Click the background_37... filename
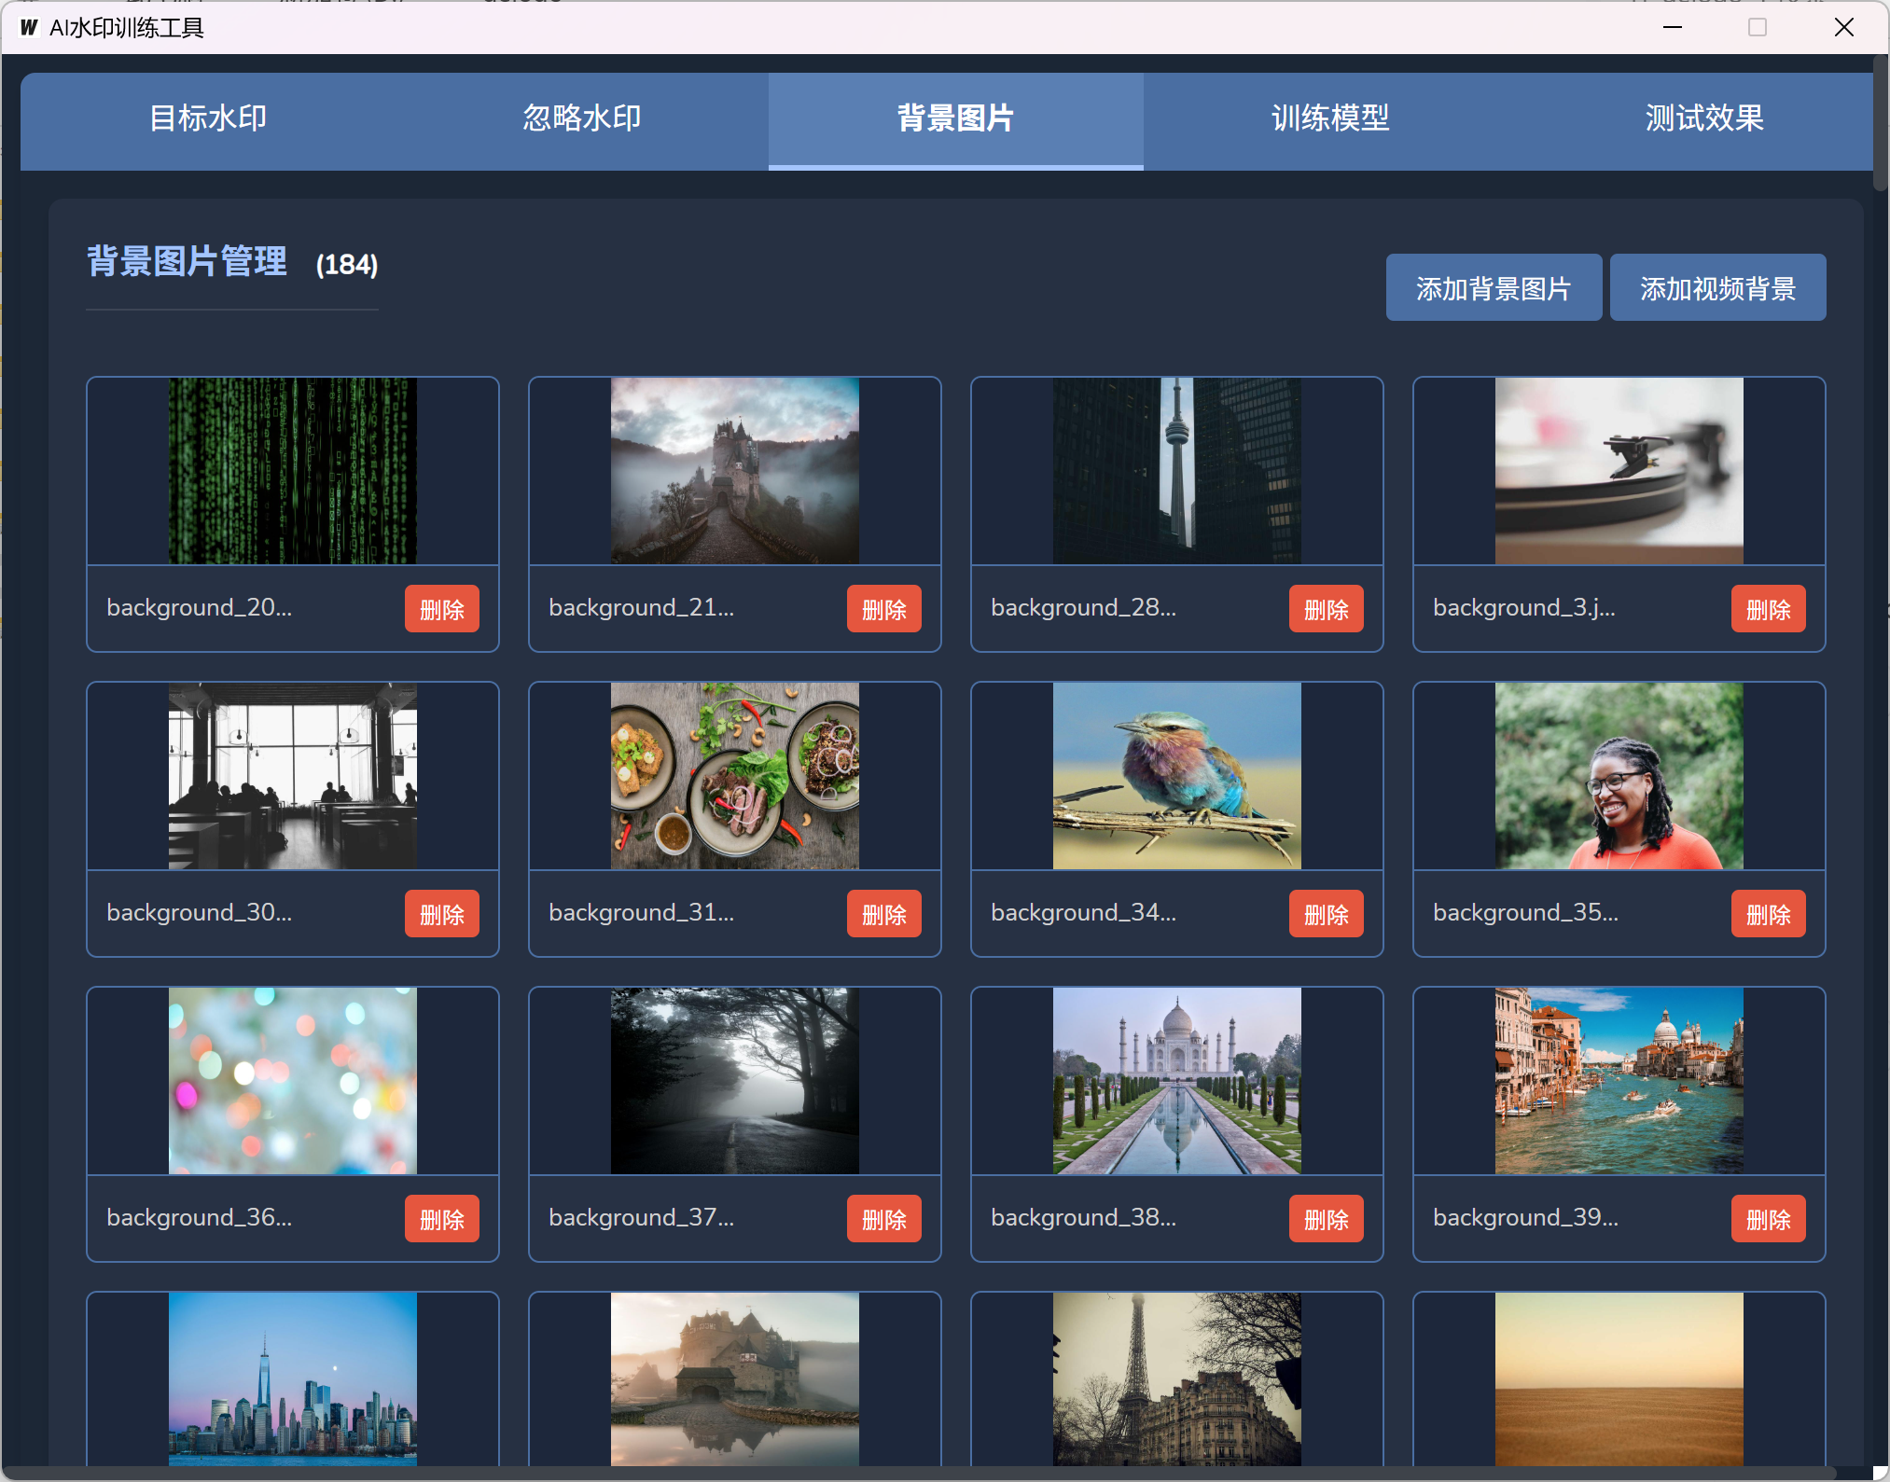This screenshot has width=1890, height=1482. click(x=642, y=1218)
